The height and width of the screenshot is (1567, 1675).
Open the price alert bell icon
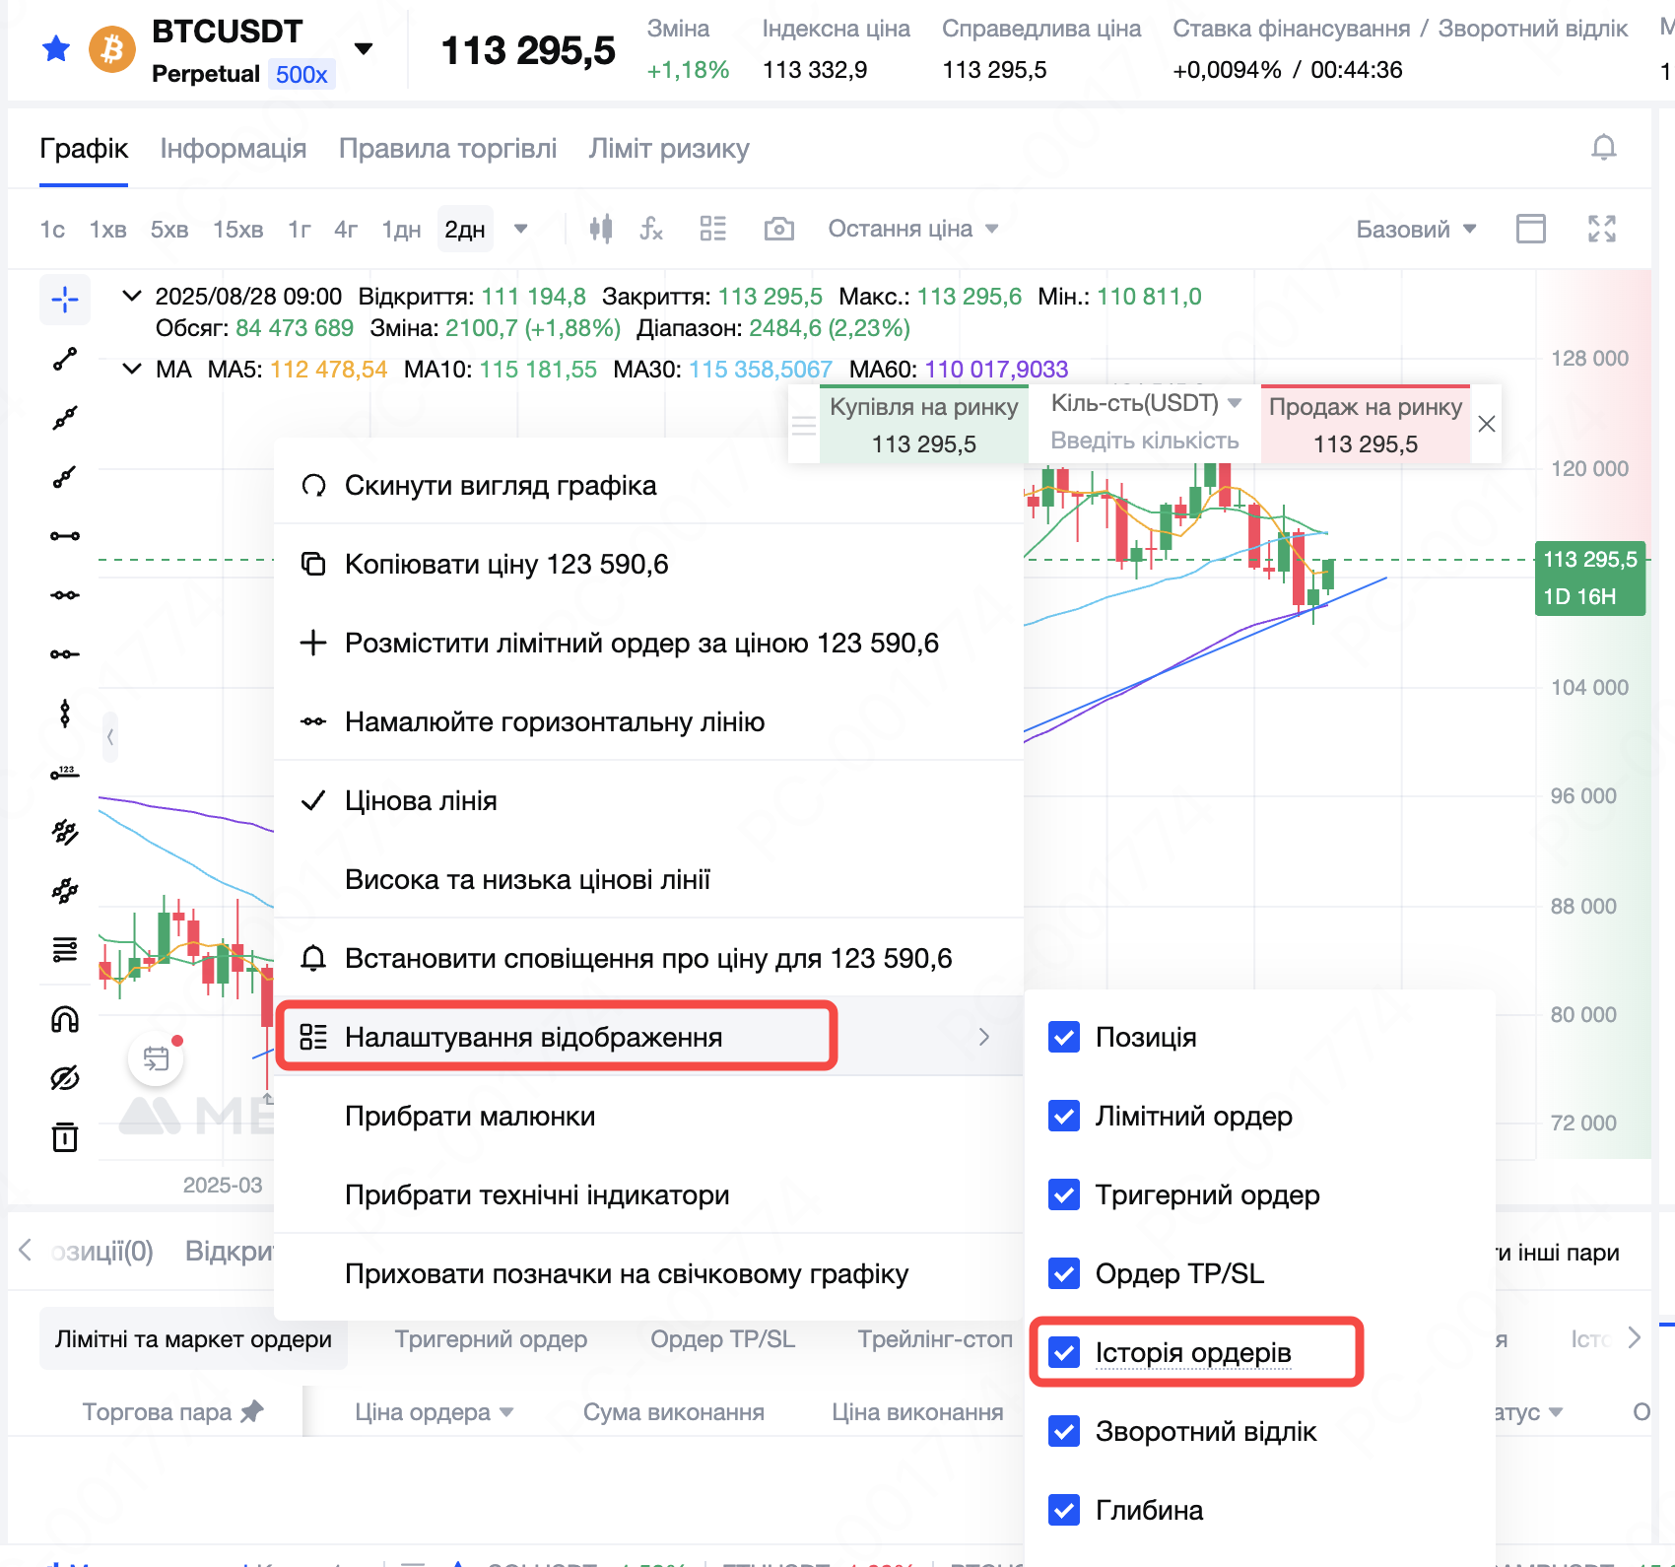(1603, 148)
